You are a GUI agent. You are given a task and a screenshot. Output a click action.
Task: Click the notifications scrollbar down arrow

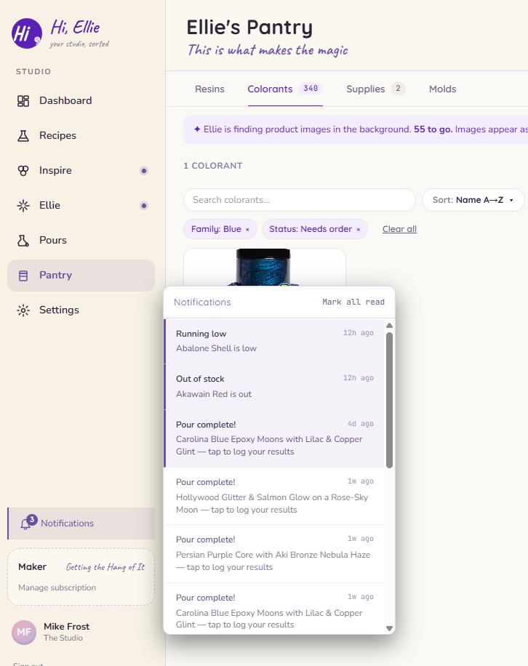click(389, 628)
